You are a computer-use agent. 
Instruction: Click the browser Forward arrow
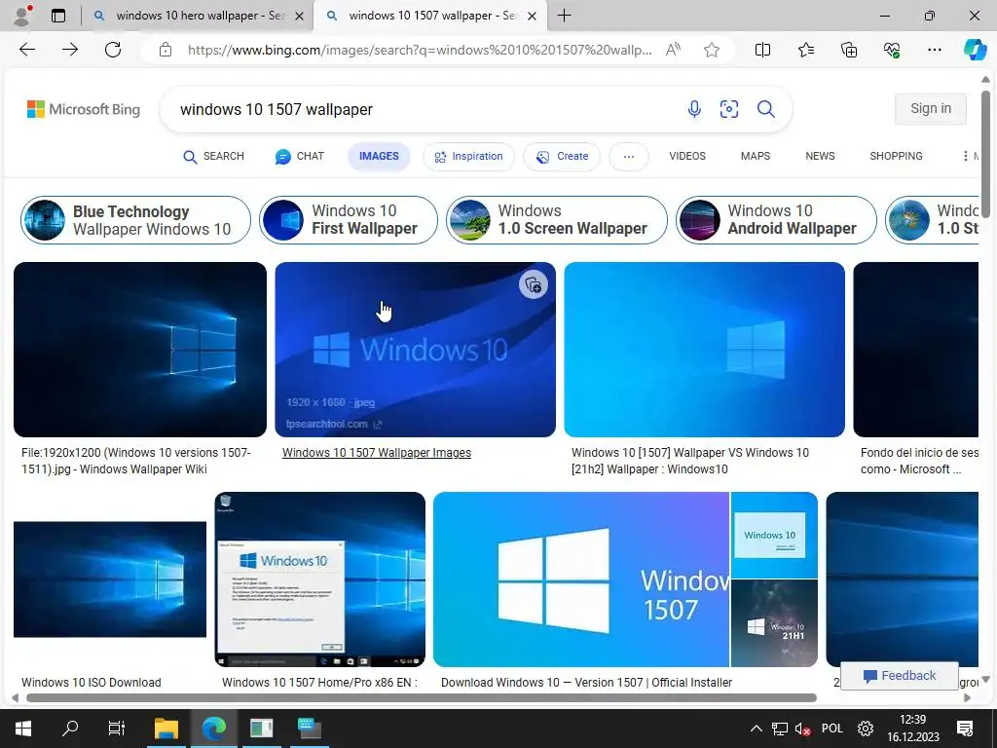(x=70, y=50)
